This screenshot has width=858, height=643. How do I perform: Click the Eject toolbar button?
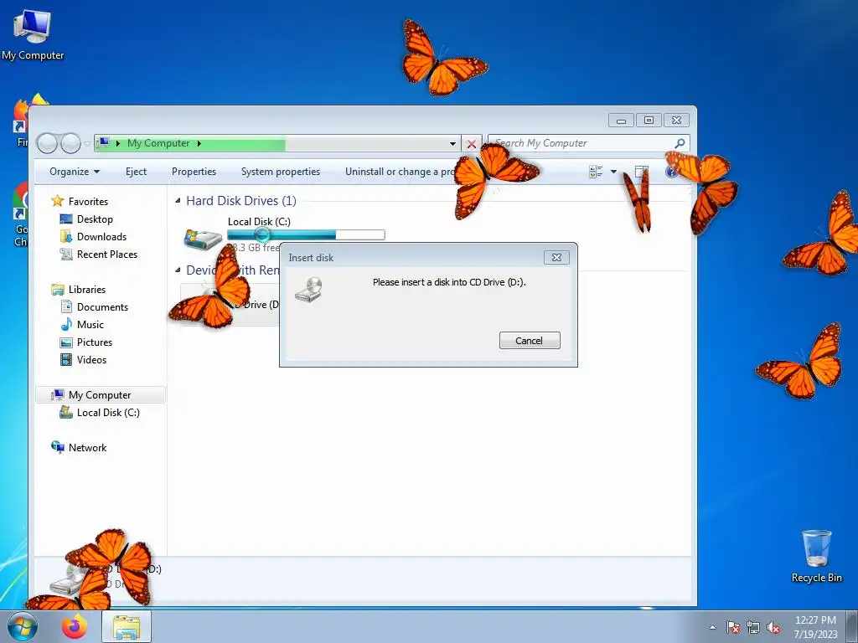click(x=137, y=172)
